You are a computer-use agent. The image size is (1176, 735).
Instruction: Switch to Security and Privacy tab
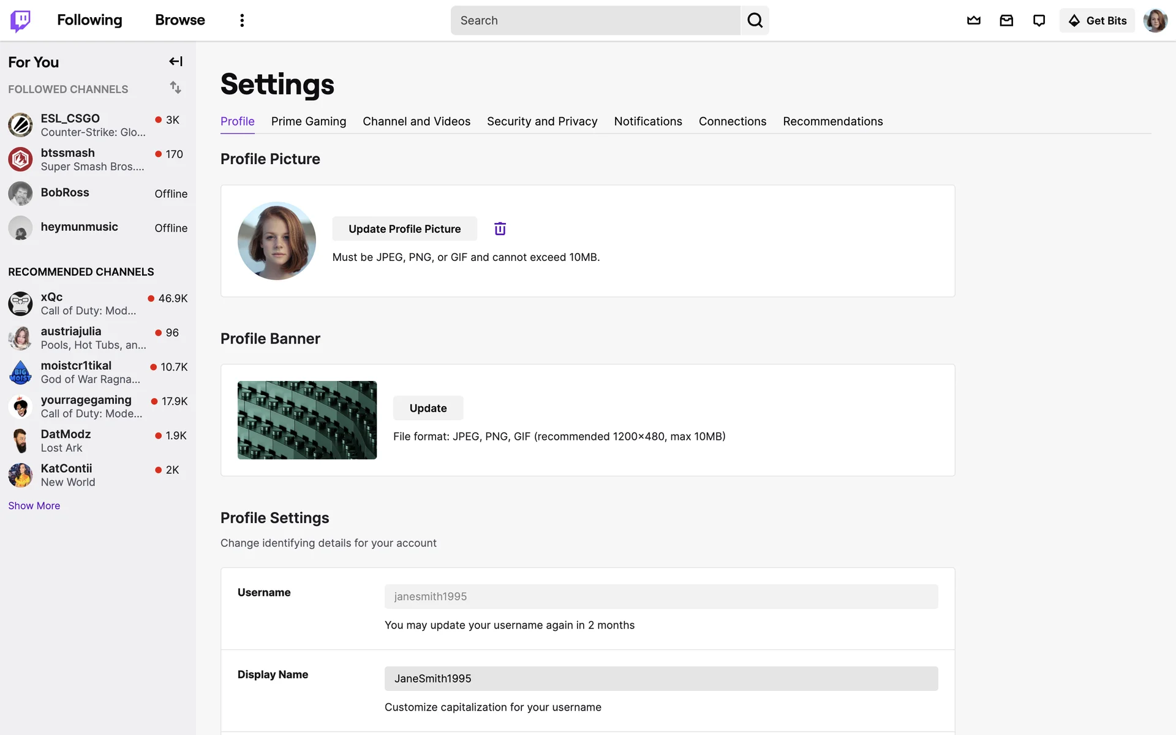tap(542, 121)
